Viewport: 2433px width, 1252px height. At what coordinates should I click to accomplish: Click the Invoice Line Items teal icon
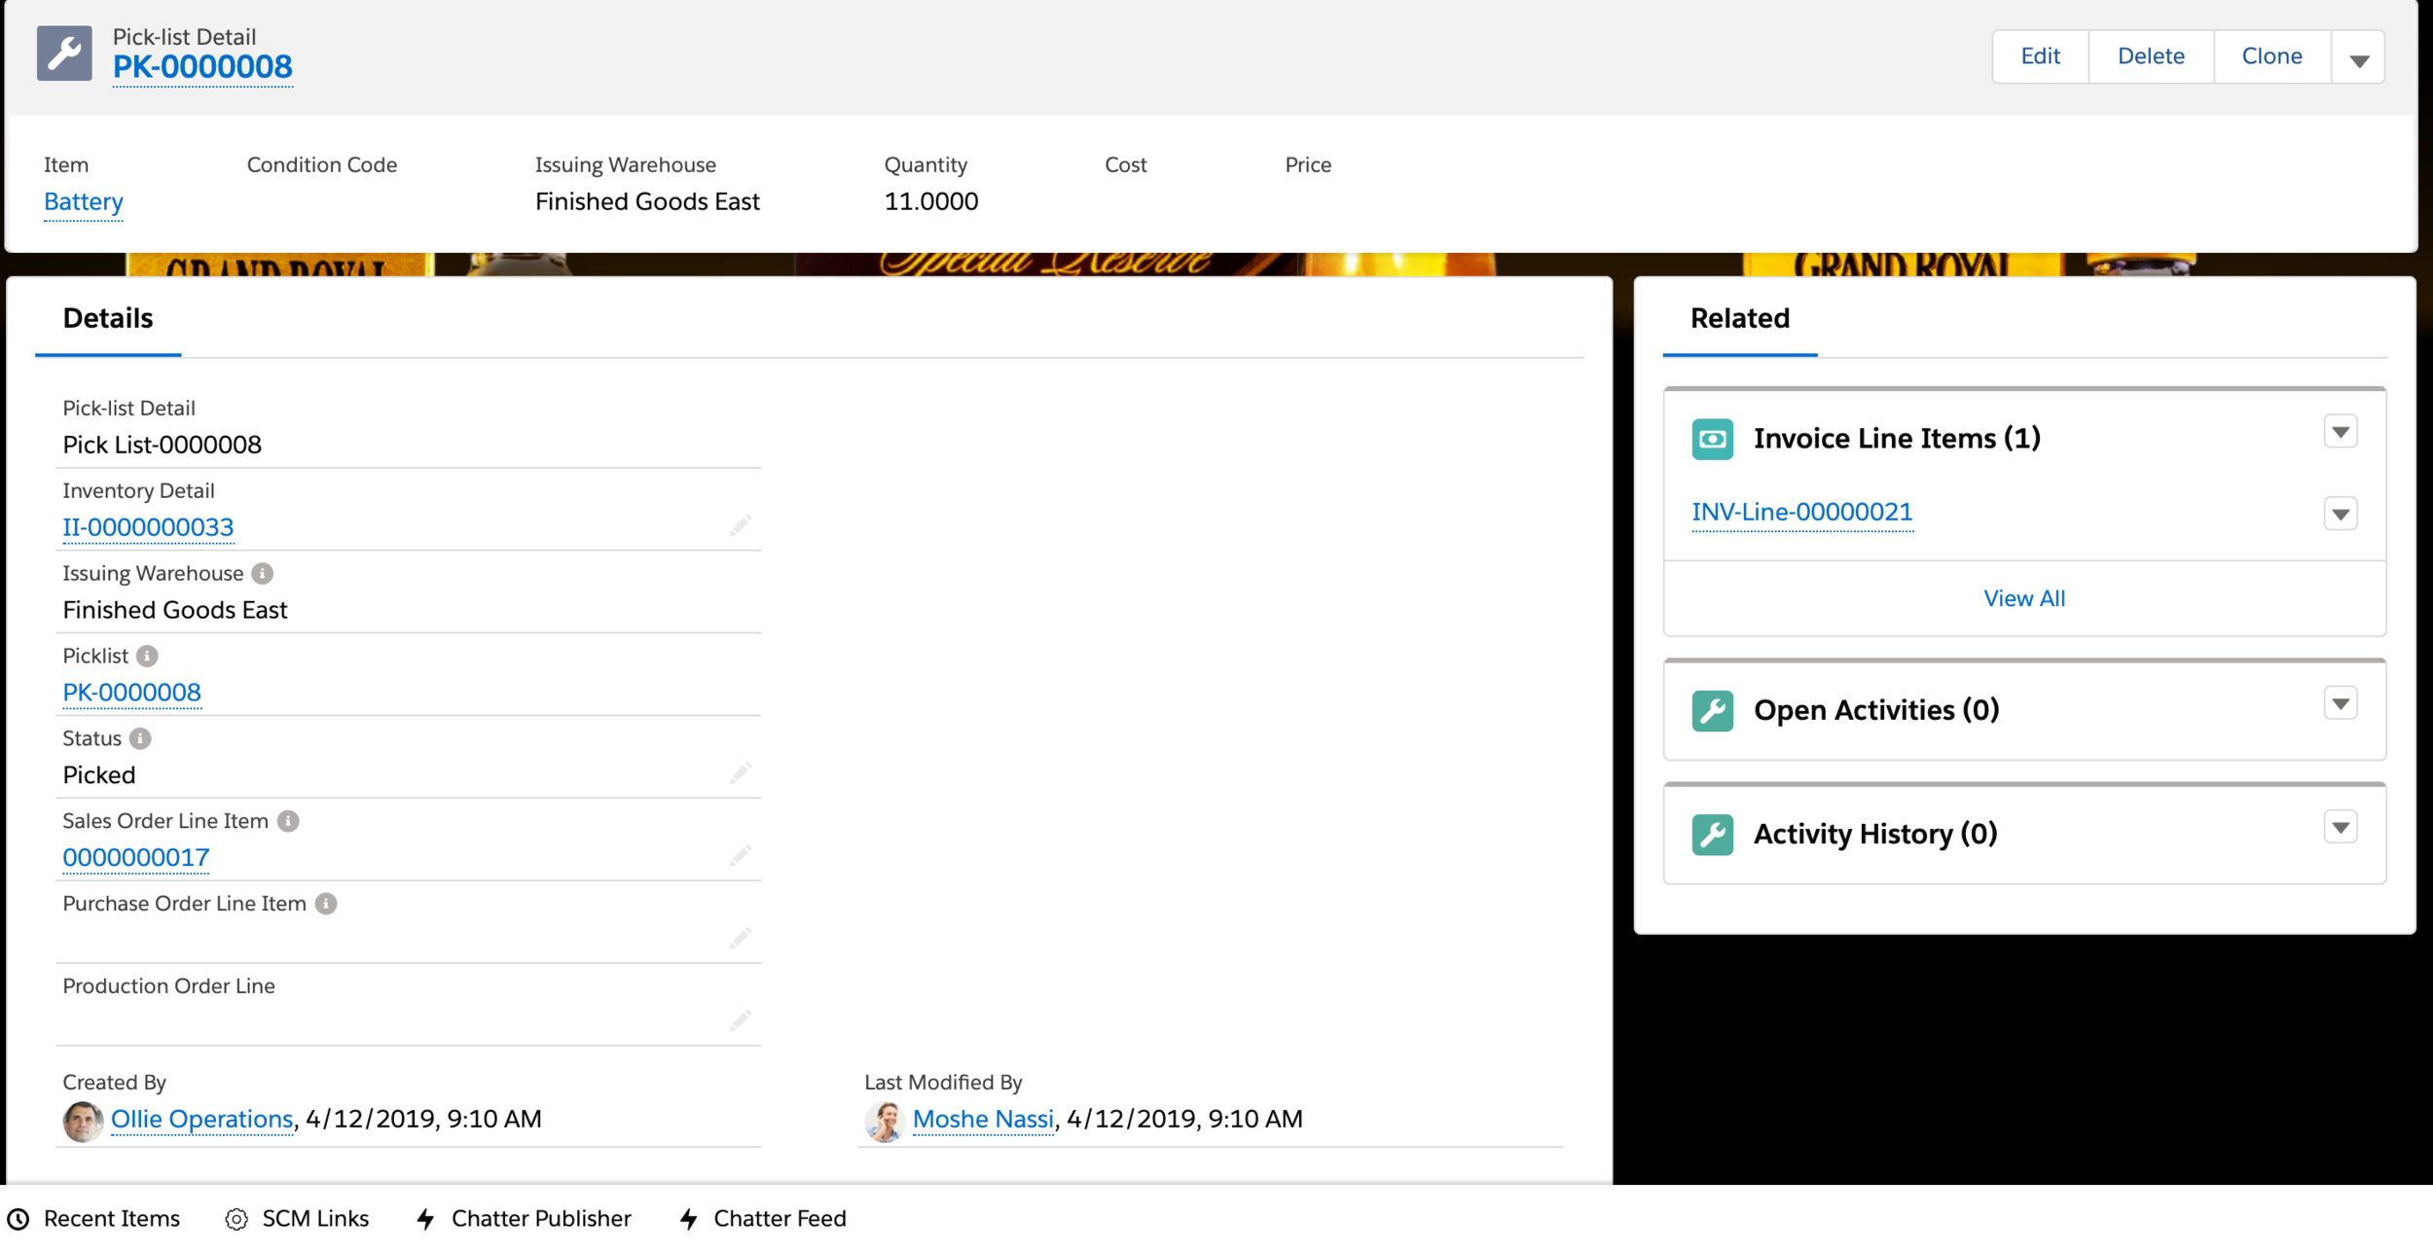tap(1712, 440)
